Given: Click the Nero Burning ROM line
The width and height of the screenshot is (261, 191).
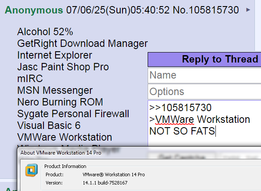Looking at the screenshot, I should (60, 102).
